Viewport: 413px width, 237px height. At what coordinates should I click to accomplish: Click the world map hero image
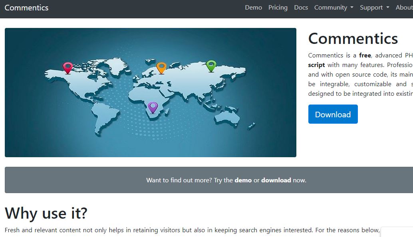pyautogui.click(x=151, y=93)
